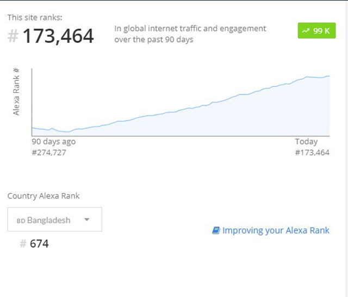Screen dimensions: 348x297
Task: Click the BD country code in the dropdown
Action: [x=21, y=220]
